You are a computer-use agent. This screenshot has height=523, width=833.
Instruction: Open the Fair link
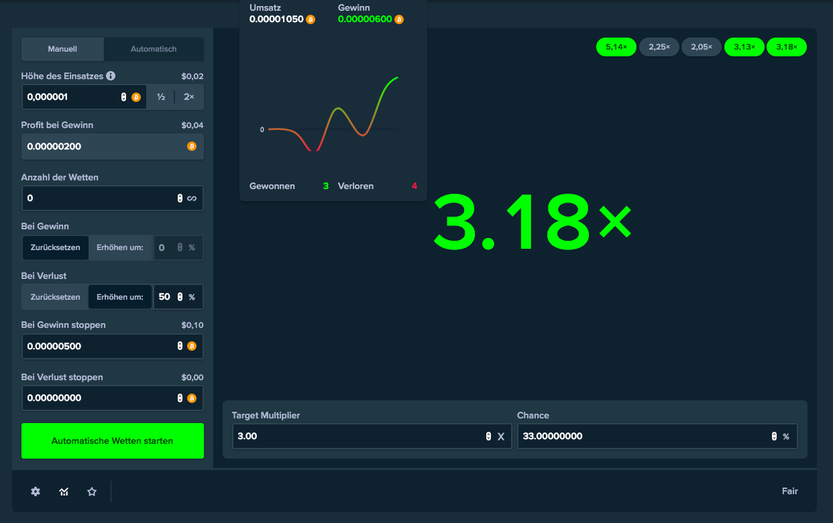[789, 491]
